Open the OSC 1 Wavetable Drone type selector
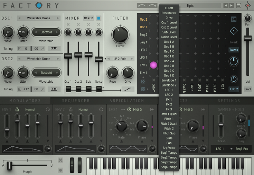Image resolution: width=254 pixels, height=175 pixels. tap(39, 18)
